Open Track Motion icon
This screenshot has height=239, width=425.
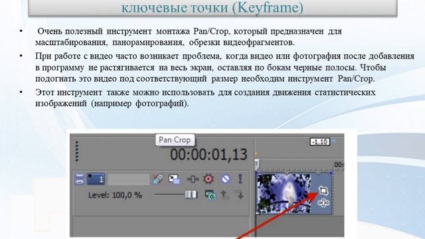[174, 179]
